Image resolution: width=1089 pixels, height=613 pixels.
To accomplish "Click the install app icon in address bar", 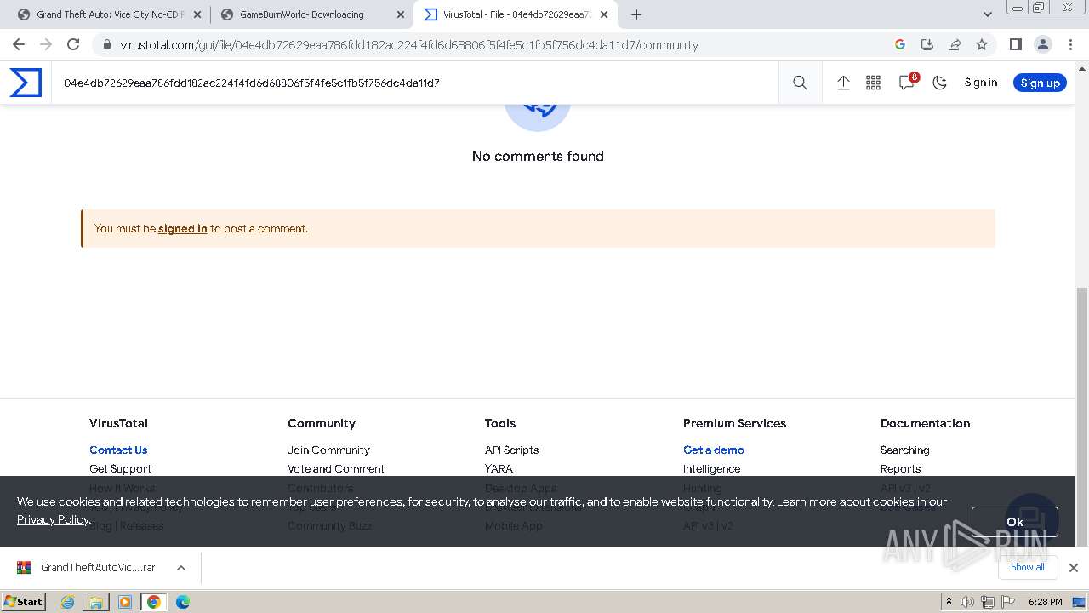I will [927, 44].
